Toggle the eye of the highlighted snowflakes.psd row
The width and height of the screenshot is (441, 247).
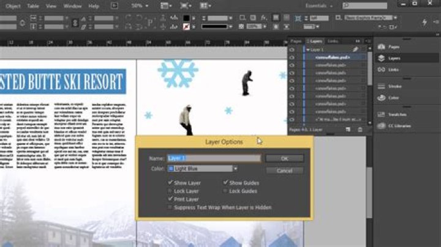point(292,57)
